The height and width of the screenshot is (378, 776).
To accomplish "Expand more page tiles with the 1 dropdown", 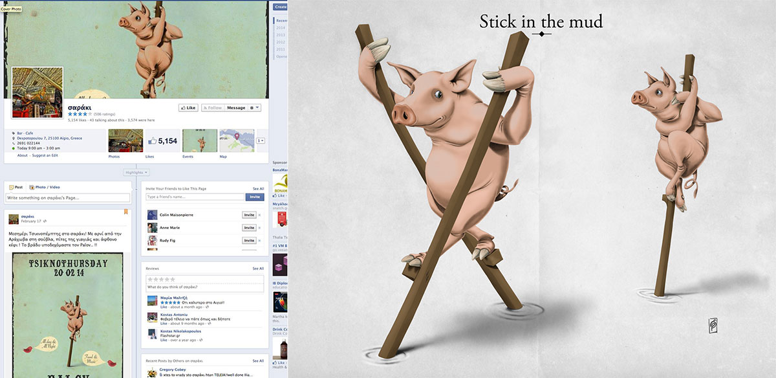I will [261, 140].
